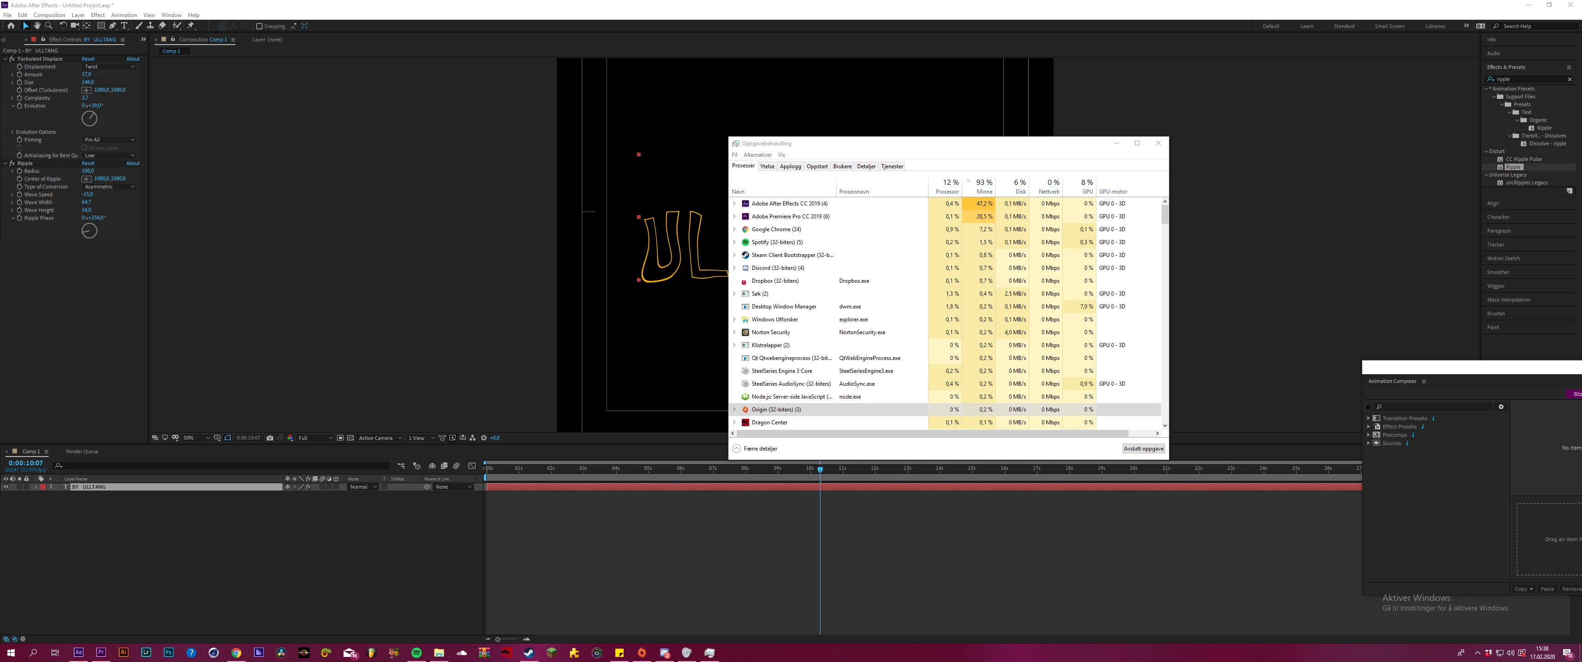
Task: Select the Pen tool in toolbar
Action: [x=112, y=26]
